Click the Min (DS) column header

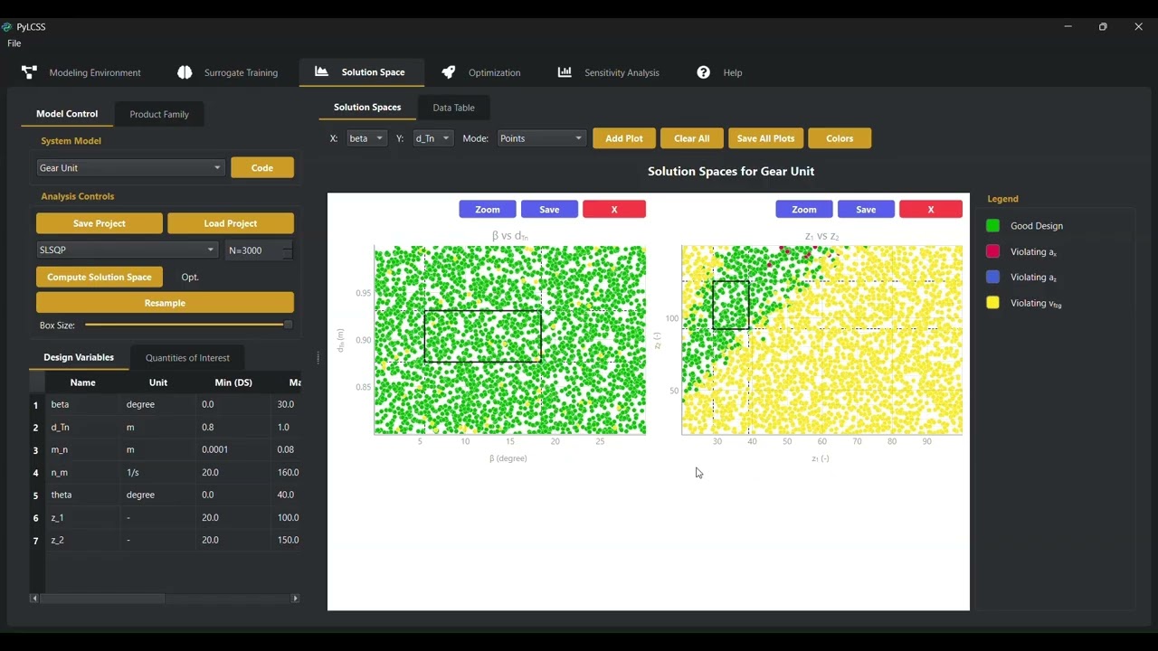point(233,382)
